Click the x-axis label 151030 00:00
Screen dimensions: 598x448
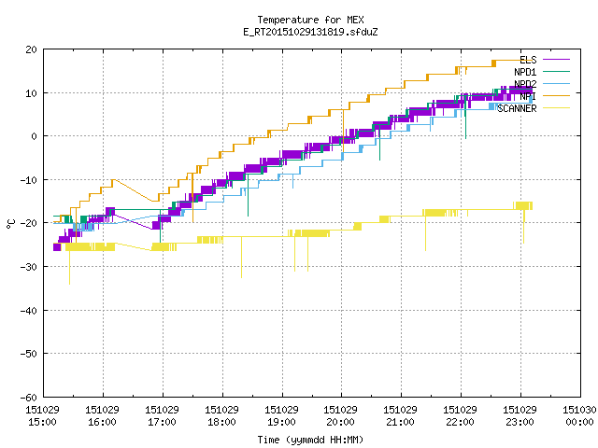[579, 416]
